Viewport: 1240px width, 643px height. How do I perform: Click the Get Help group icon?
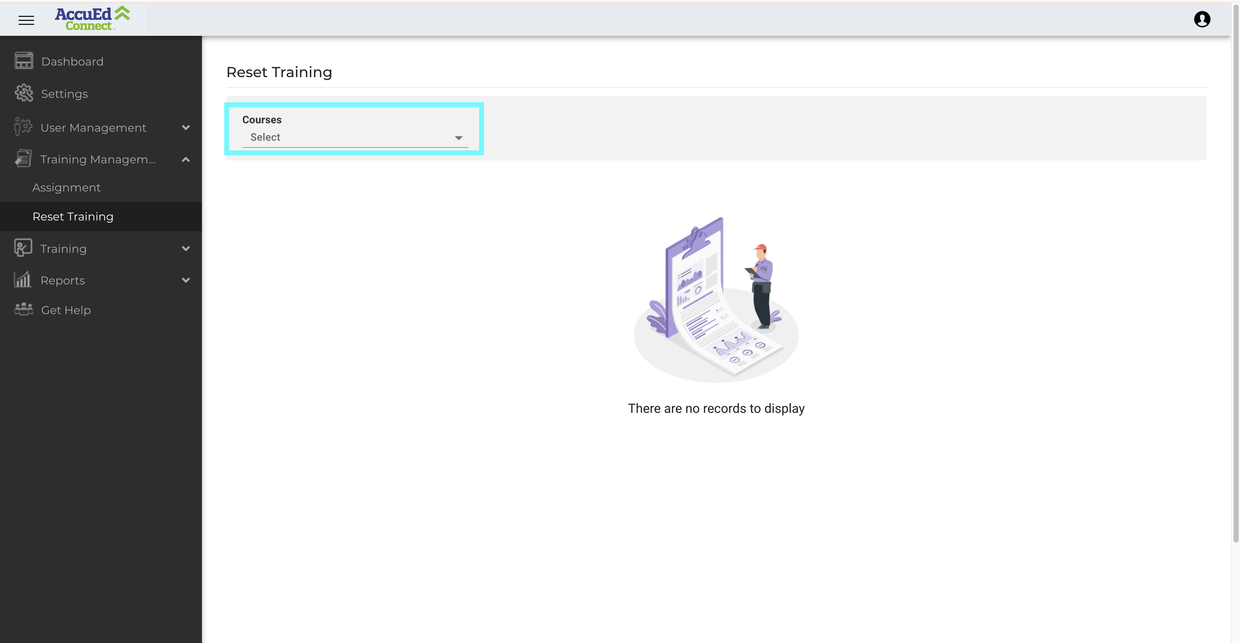24,310
